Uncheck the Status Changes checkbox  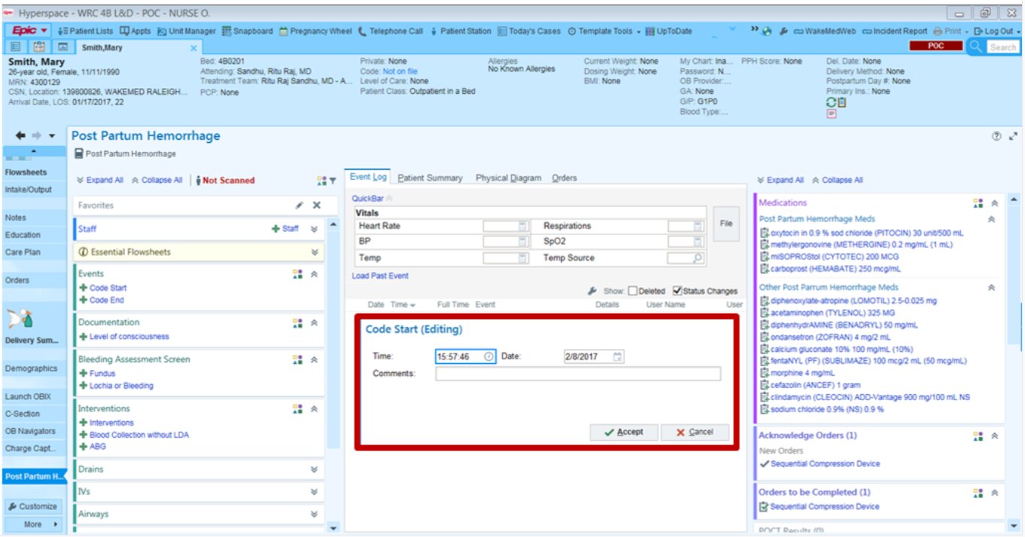tap(677, 291)
